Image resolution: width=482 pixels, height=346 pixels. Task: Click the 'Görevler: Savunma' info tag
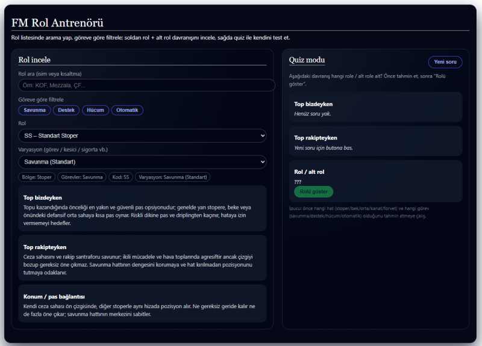pos(81,178)
